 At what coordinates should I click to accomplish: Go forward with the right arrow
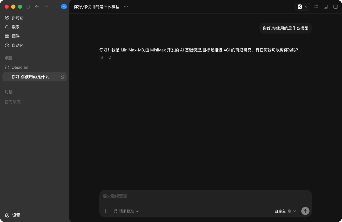pyautogui.click(x=46, y=7)
